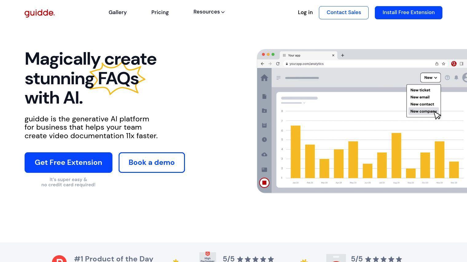467x262 pixels.
Task: Click the #1 Product of the Day text
Action: click(x=114, y=258)
